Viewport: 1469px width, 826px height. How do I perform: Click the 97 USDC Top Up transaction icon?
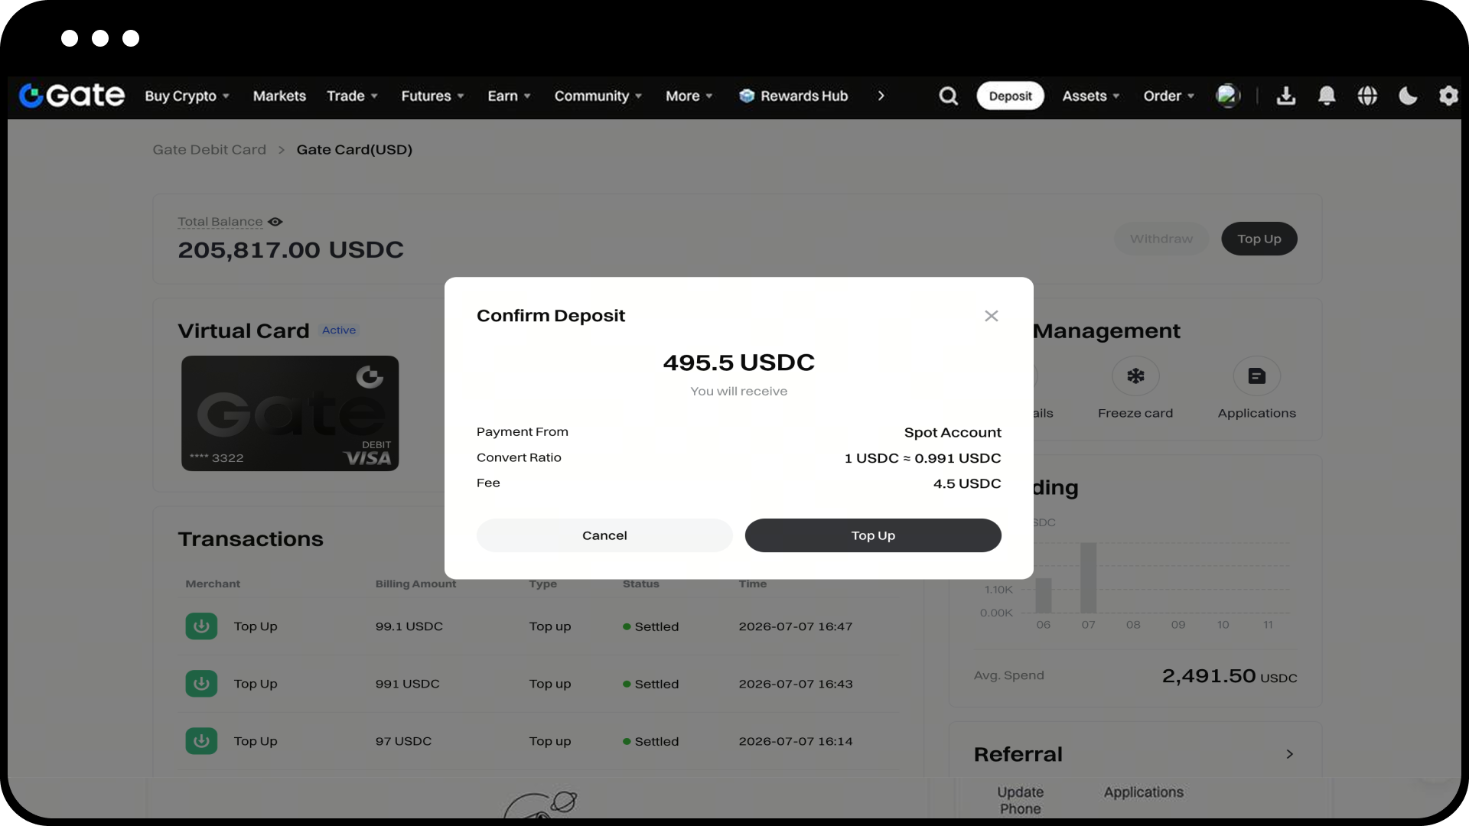click(x=201, y=741)
